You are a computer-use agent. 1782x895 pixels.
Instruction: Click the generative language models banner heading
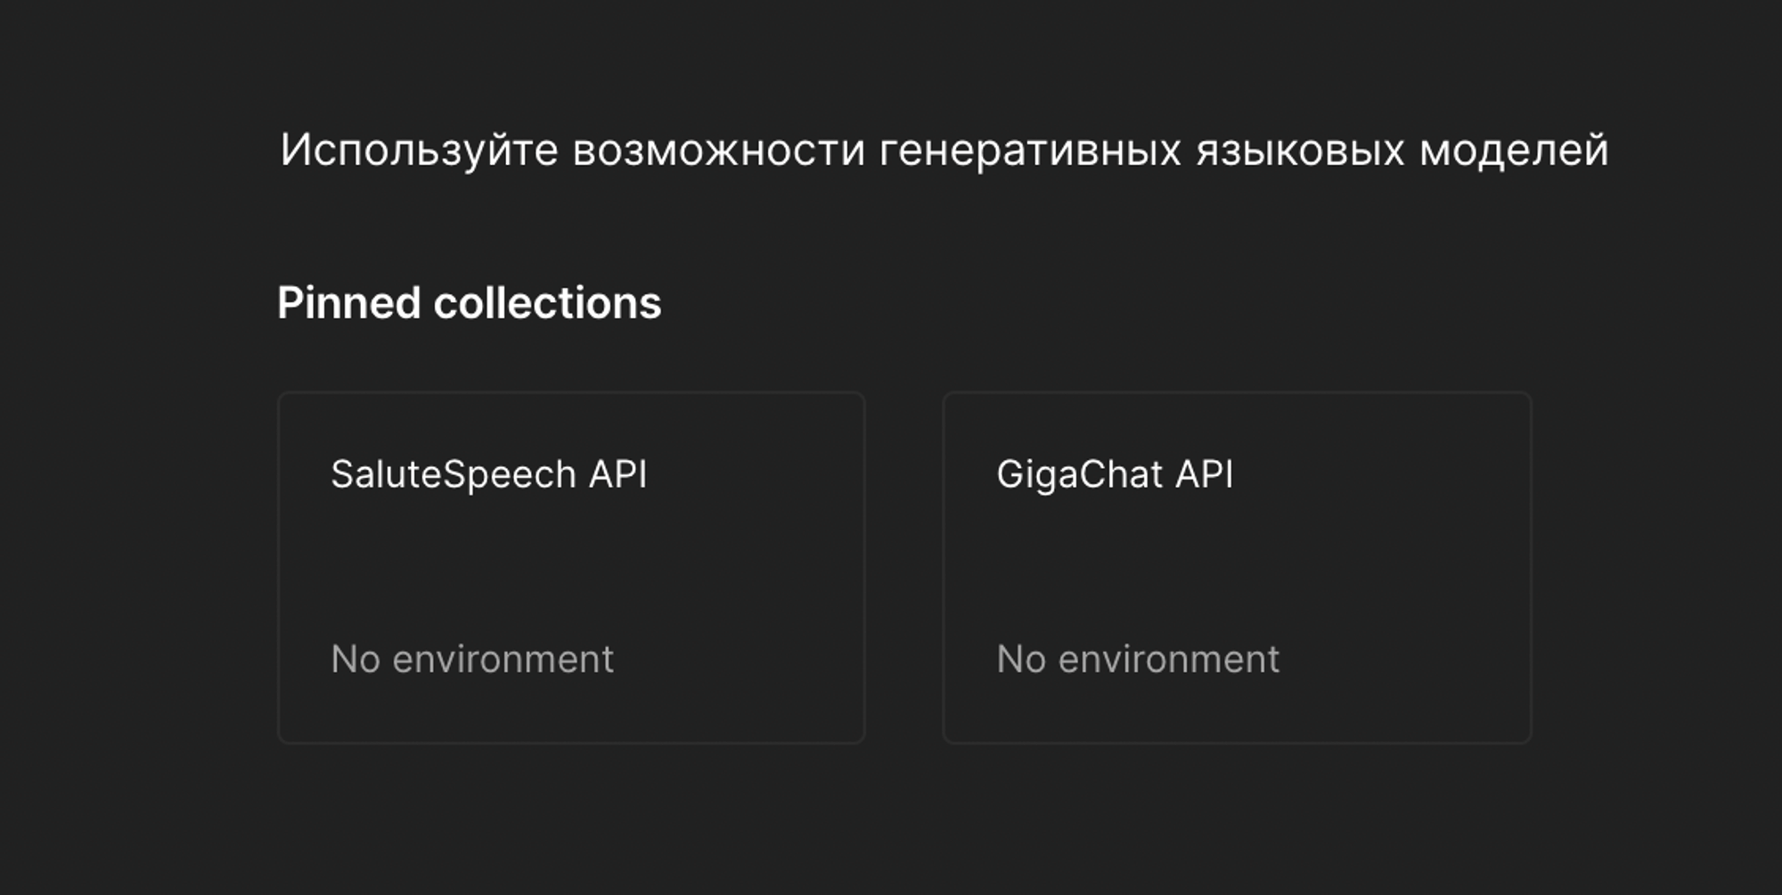[x=944, y=150]
